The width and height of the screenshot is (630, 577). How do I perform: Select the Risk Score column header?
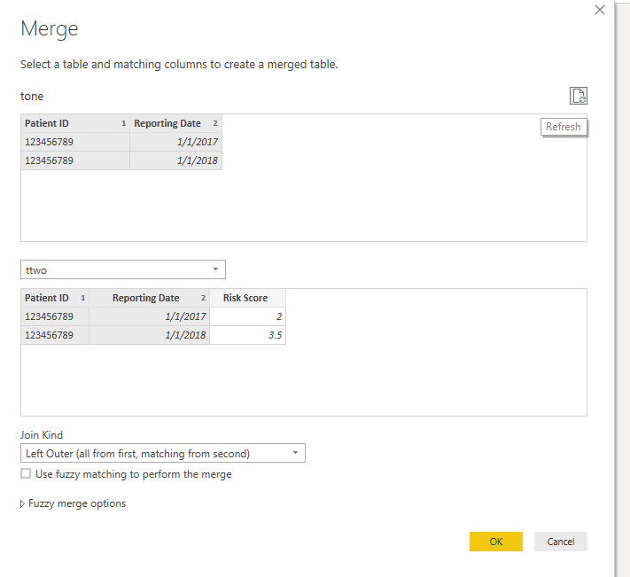(247, 298)
